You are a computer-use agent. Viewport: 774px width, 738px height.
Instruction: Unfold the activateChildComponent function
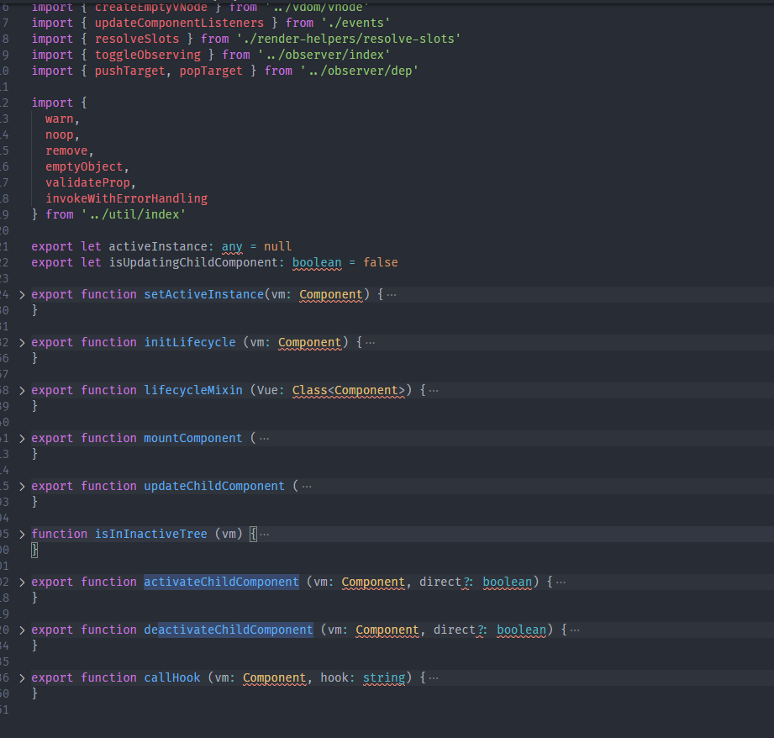[22, 582]
